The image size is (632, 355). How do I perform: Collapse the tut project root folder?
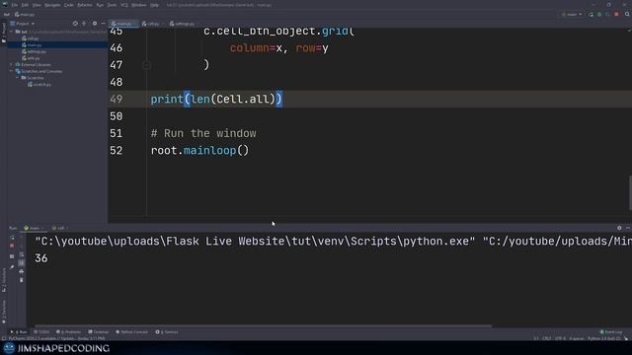coord(11,32)
